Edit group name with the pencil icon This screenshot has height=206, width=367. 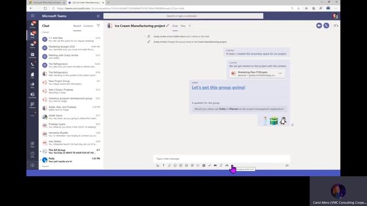click(x=167, y=26)
